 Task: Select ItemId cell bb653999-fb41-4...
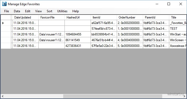tap(104, 34)
